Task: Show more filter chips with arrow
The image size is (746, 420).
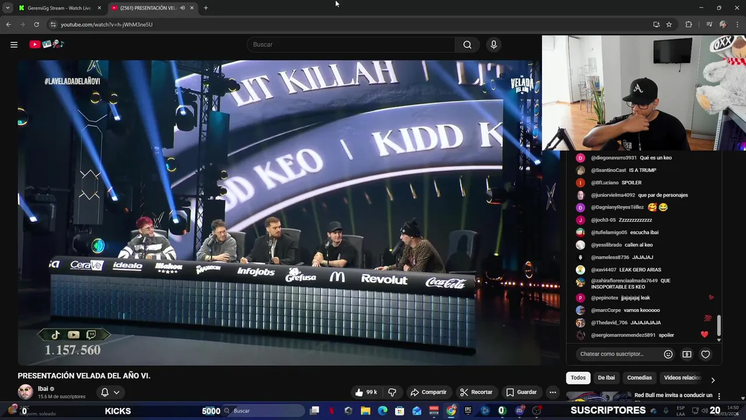Action: (712, 380)
